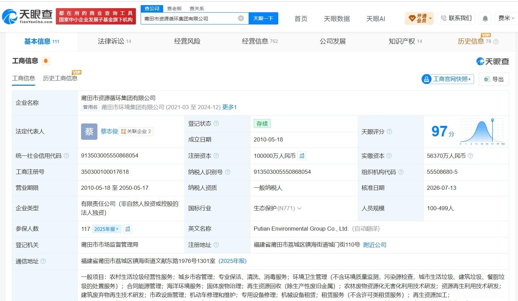This screenshot has height=301, width=518.
Task: Select the 知识产权 tab
Action: tap(405, 41)
